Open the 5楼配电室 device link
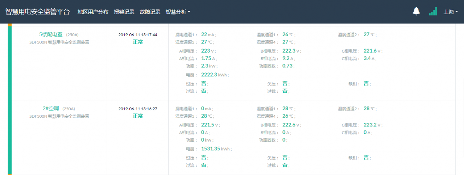The height and width of the screenshot is (175, 464). [x=51, y=34]
